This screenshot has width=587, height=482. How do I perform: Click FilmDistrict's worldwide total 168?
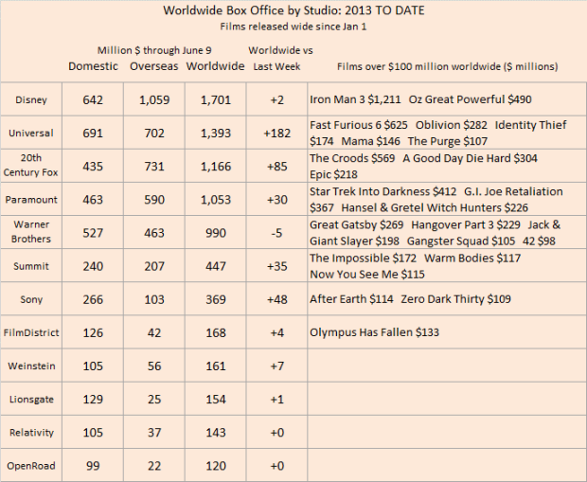[x=216, y=333]
